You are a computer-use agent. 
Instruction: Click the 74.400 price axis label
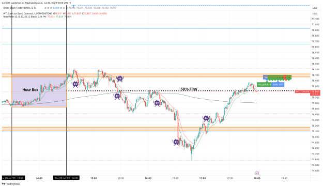[315, 171]
